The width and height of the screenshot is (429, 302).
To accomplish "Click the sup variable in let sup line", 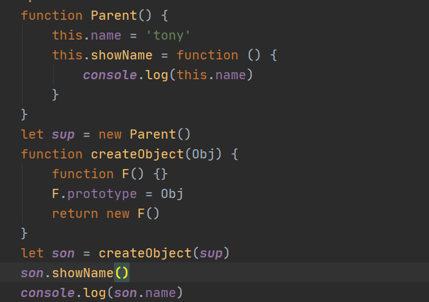I will [63, 134].
